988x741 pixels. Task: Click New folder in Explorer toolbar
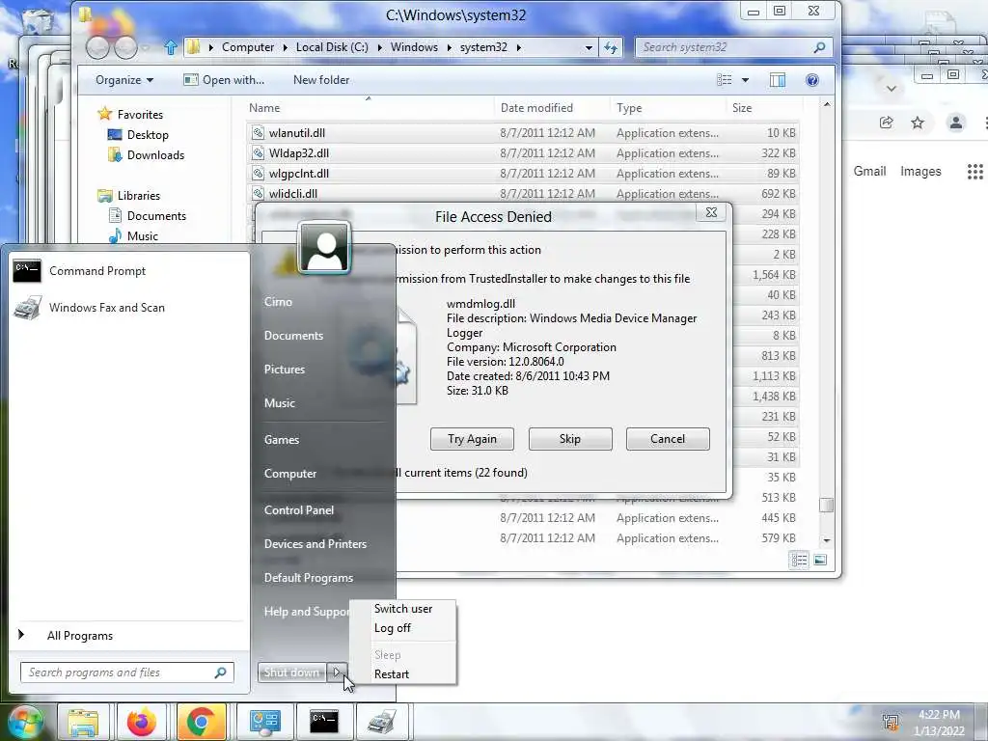(x=321, y=80)
